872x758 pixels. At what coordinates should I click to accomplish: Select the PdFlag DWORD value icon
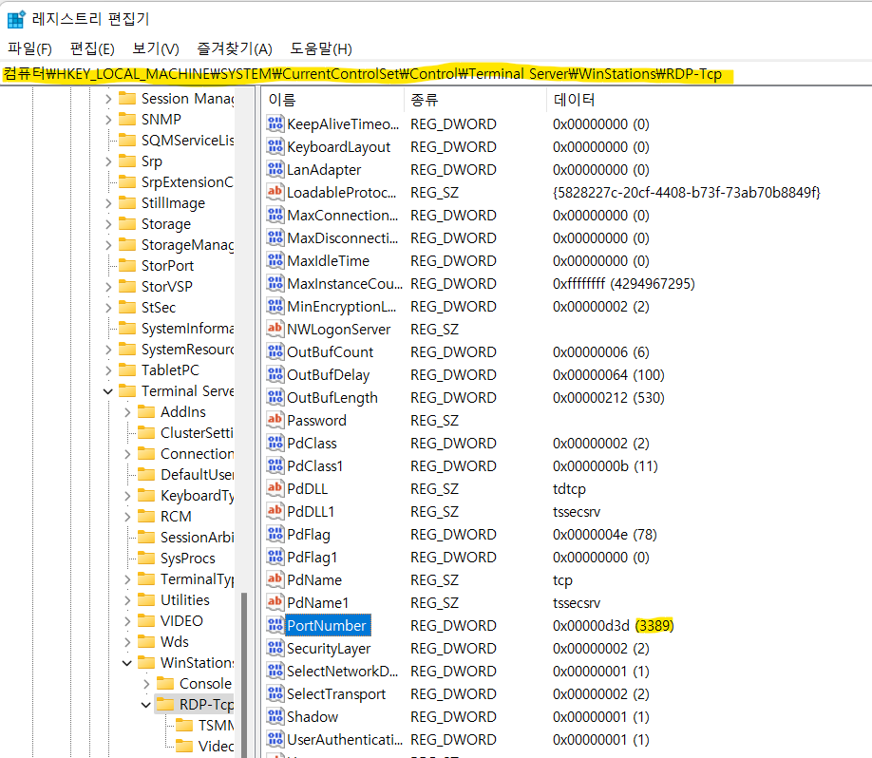[275, 534]
